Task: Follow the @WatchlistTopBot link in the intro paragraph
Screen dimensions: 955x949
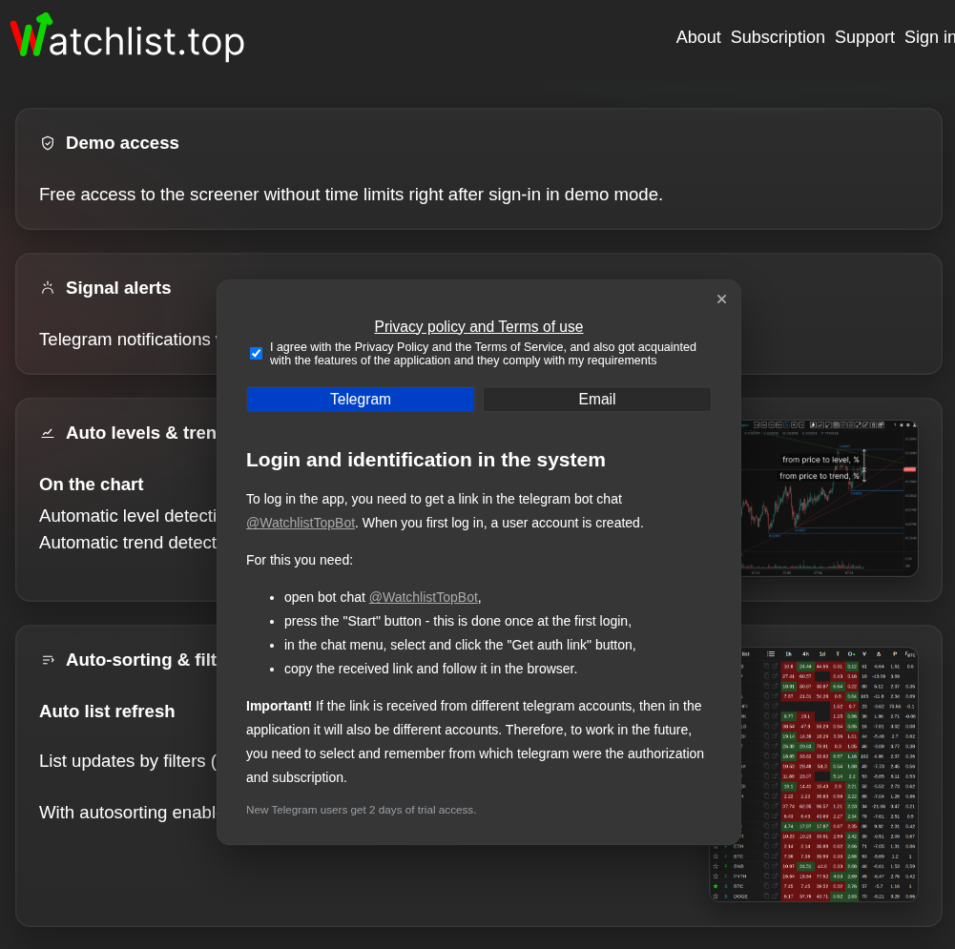Action: tap(301, 523)
